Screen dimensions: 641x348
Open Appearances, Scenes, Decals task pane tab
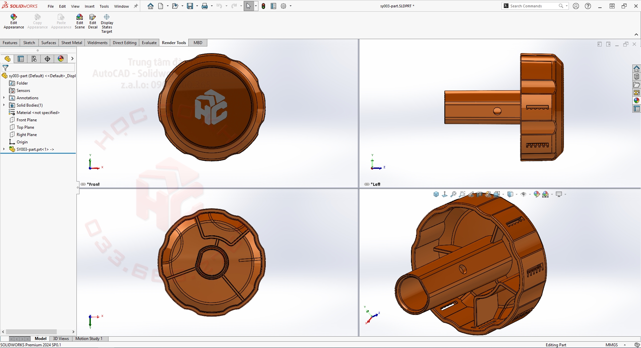(x=637, y=101)
